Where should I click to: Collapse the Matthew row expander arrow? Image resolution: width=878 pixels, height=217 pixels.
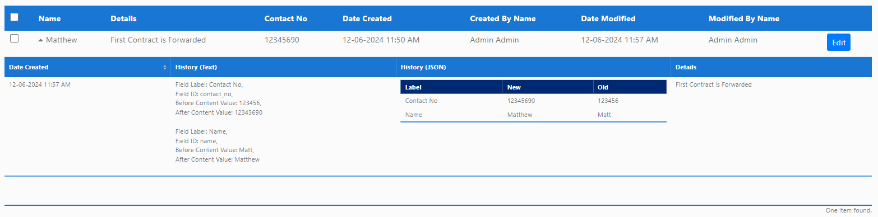(x=40, y=40)
